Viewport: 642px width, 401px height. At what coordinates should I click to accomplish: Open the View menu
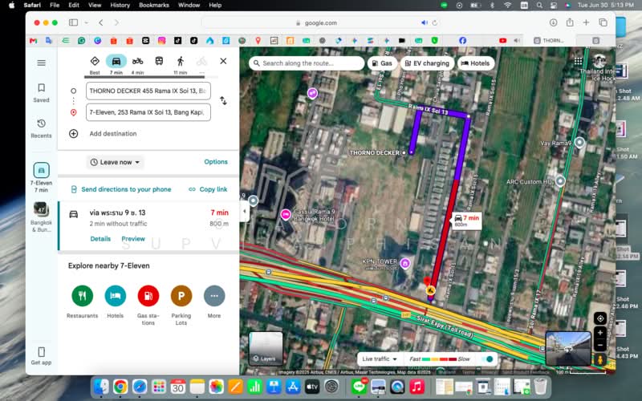click(x=95, y=6)
